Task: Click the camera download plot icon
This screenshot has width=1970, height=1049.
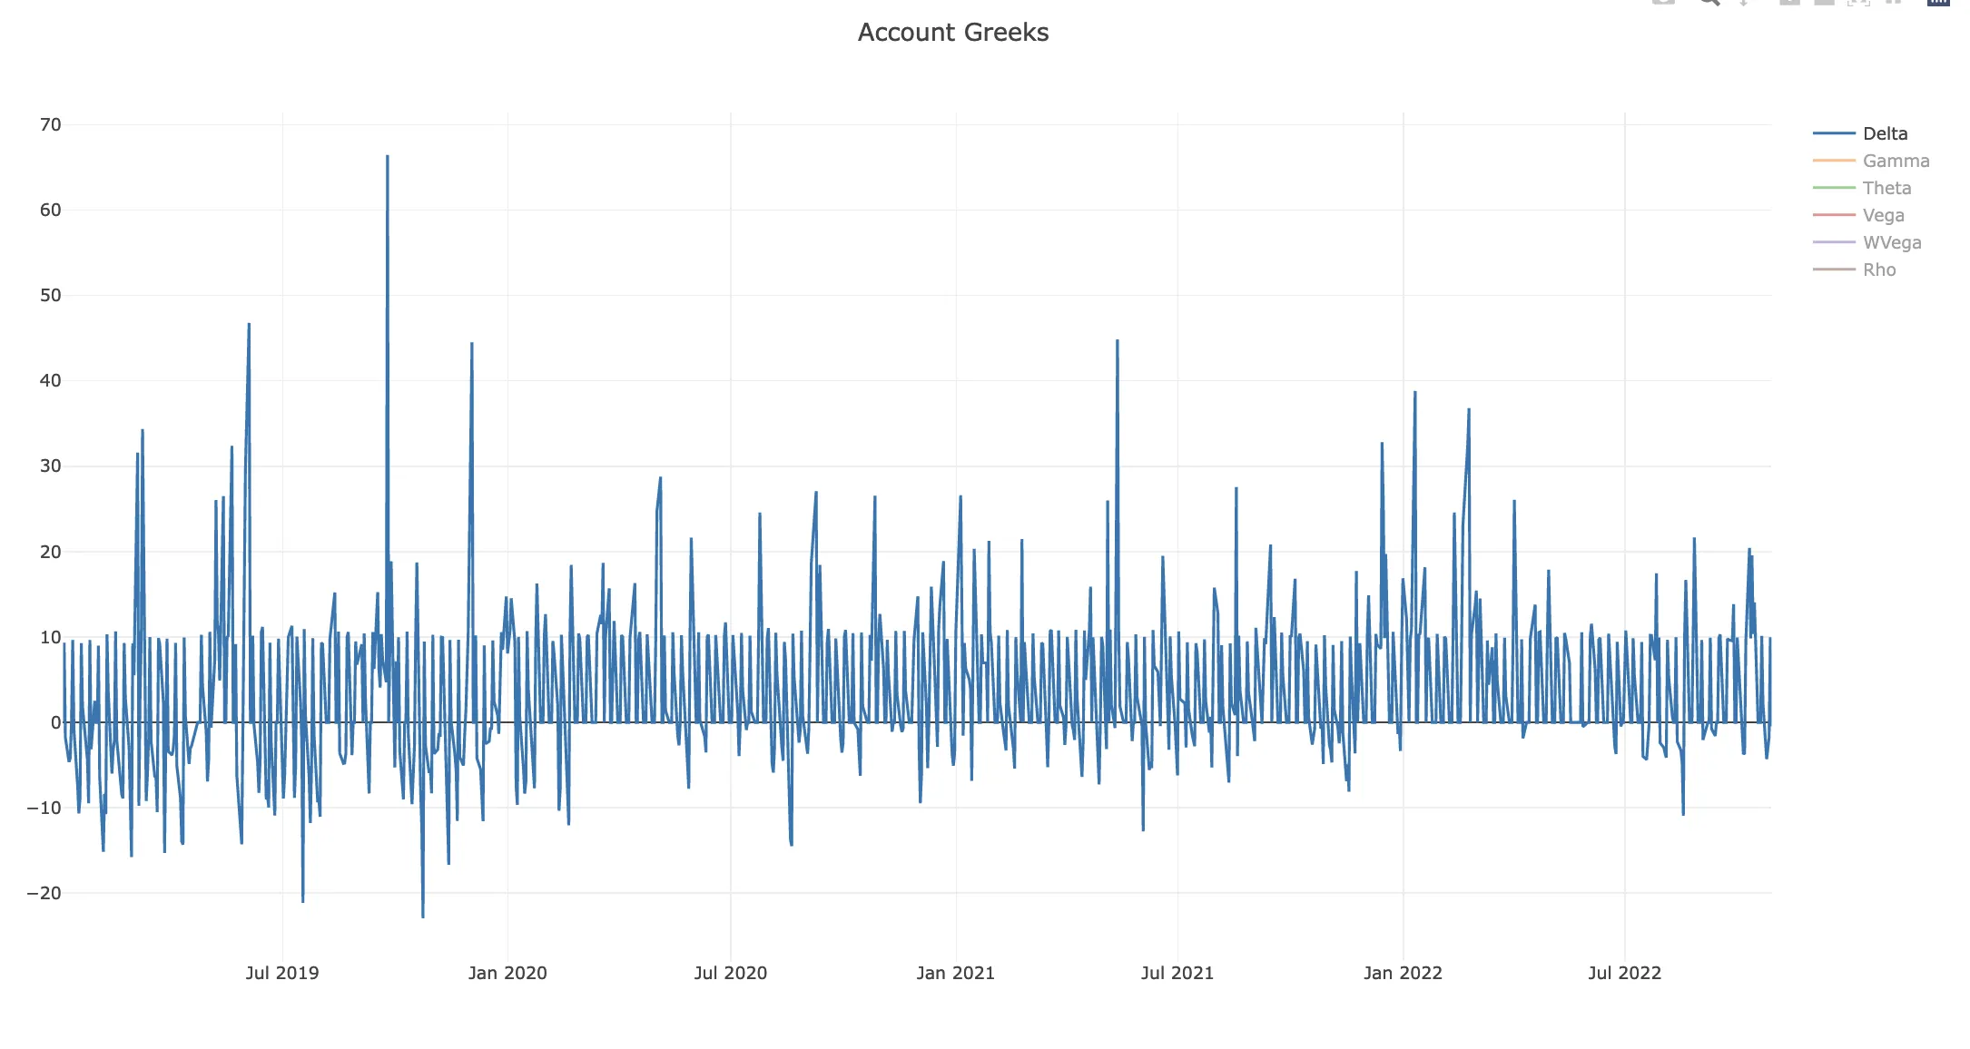Action: click(1663, 2)
